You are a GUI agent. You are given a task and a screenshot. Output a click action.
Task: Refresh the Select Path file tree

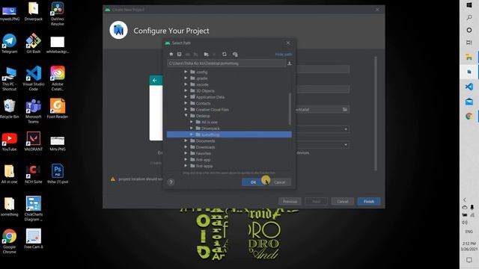pos(225,55)
